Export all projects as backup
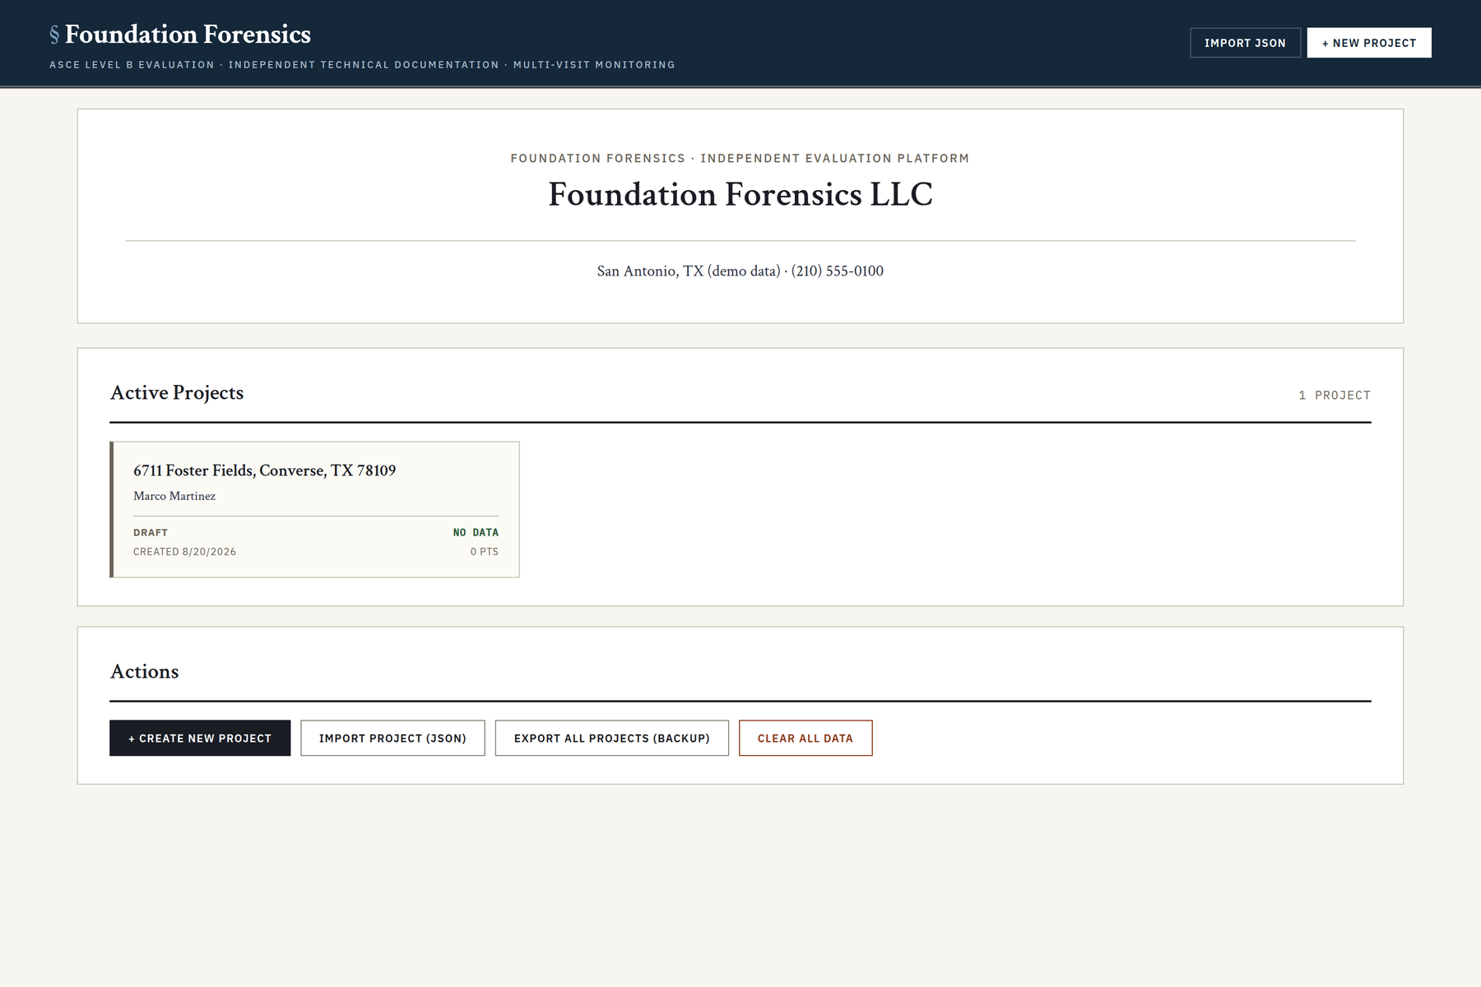This screenshot has width=1481, height=987. point(611,738)
